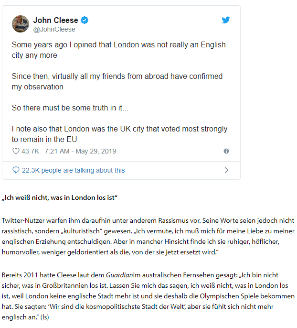Click '22.3K people are talking about this'

click(x=74, y=170)
